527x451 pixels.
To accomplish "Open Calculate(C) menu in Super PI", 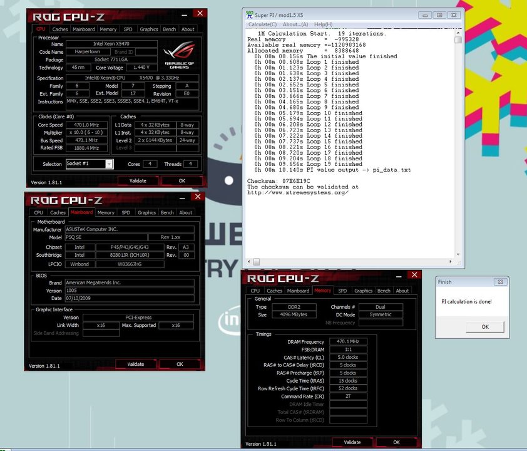I will click(262, 24).
